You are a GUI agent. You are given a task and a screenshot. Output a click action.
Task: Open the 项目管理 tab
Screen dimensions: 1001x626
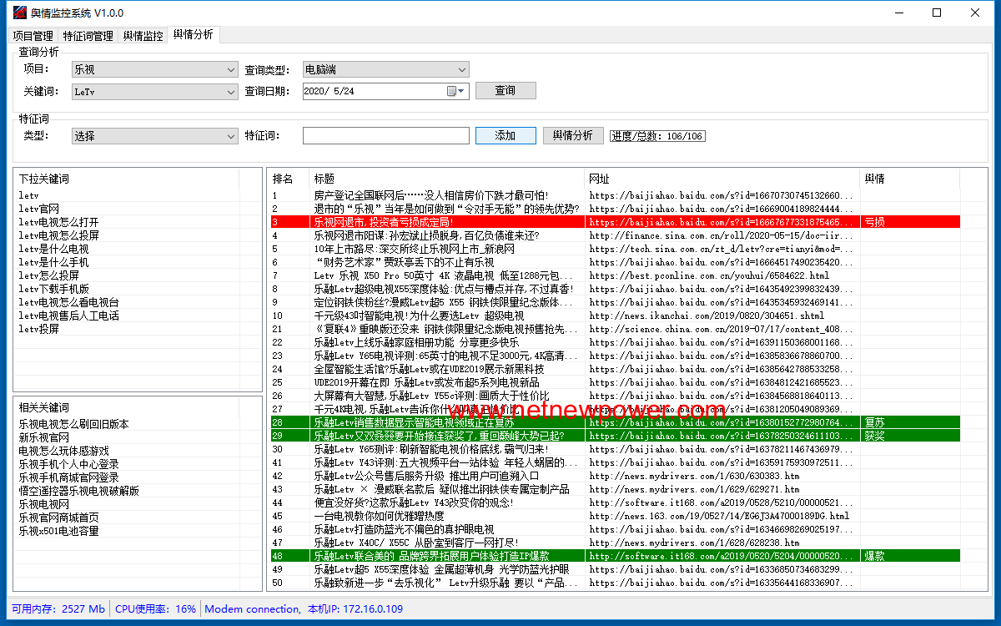pos(33,36)
